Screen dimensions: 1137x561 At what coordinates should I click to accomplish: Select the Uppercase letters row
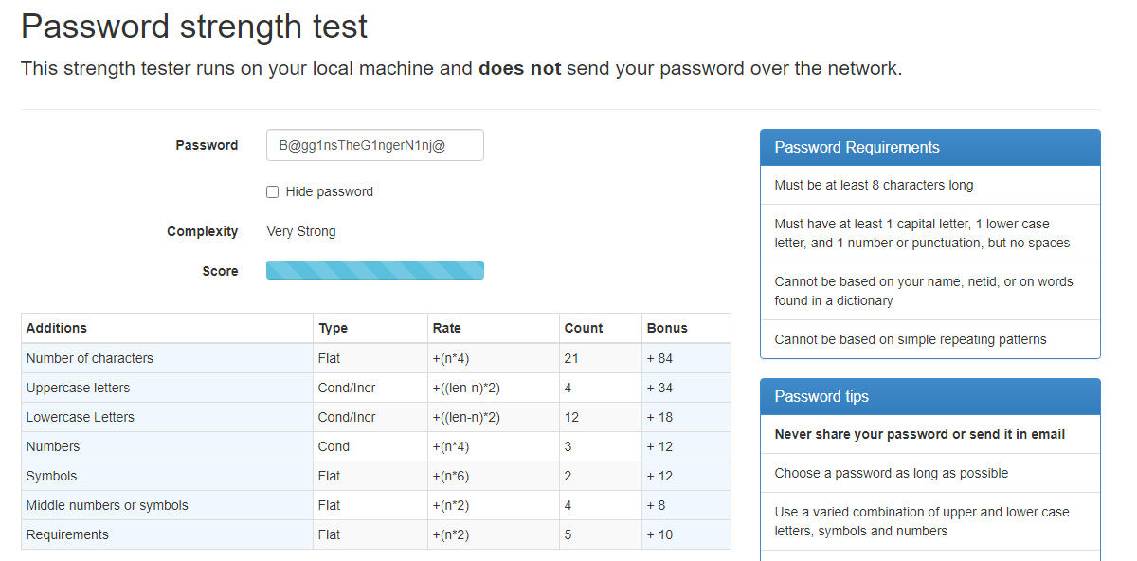tap(79, 388)
